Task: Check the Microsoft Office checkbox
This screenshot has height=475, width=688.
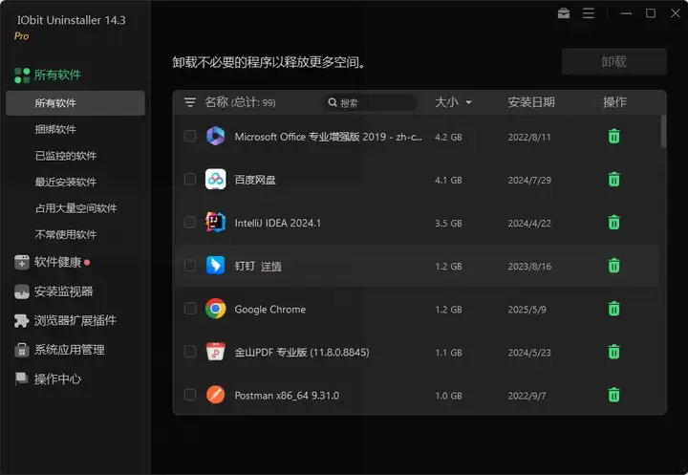Action: pyautogui.click(x=190, y=136)
